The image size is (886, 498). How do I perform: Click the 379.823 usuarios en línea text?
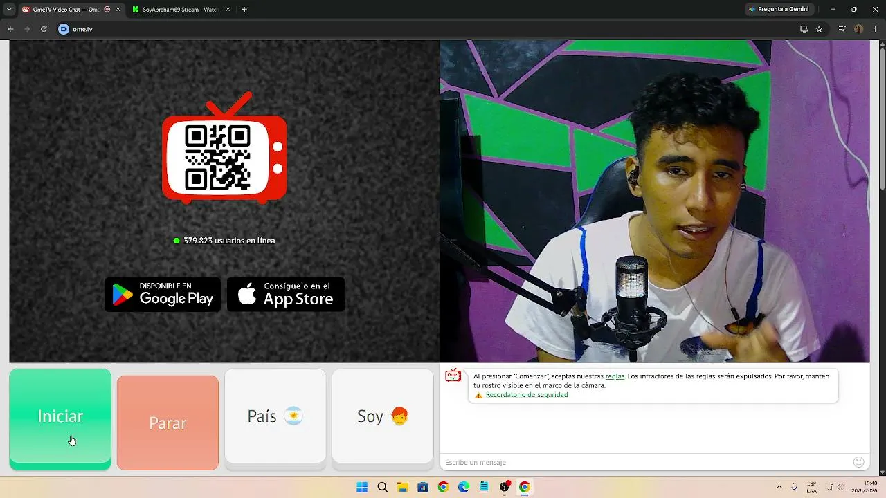click(229, 241)
